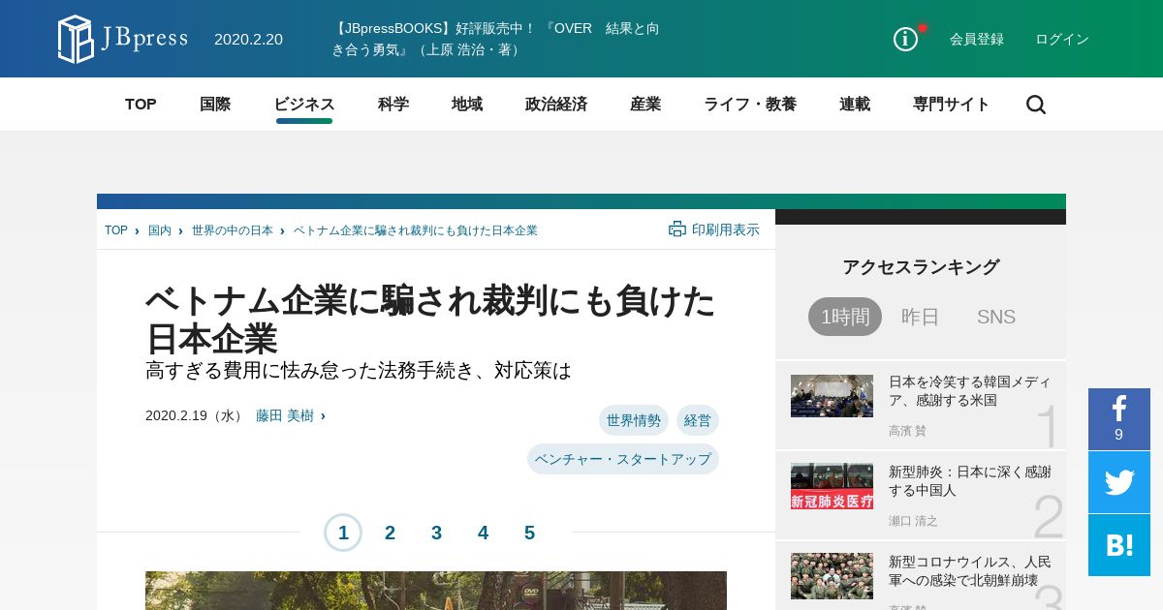The image size is (1163, 610).
Task: Open 国際 navigation item
Action: tap(215, 105)
